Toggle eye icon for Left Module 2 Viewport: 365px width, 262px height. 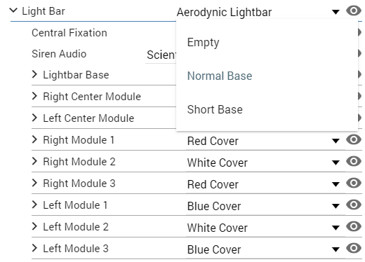[x=354, y=226]
